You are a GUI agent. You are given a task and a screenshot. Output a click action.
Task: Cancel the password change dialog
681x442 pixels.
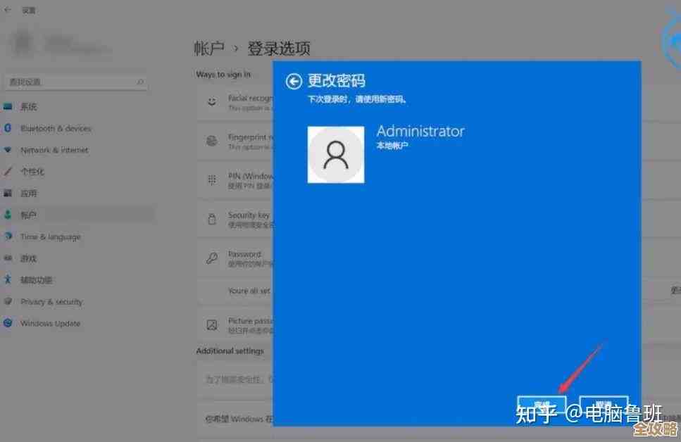[606, 404]
